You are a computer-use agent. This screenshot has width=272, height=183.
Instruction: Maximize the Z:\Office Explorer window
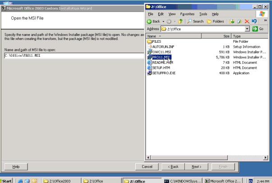click(x=260, y=7)
